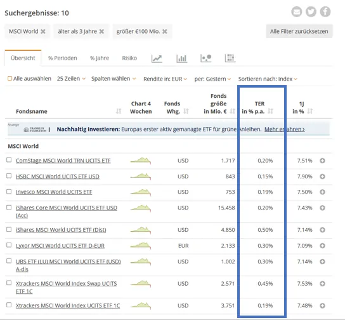Click the Franklin Templeton ad logo
This screenshot has height=320, width=345.
pos(35,130)
